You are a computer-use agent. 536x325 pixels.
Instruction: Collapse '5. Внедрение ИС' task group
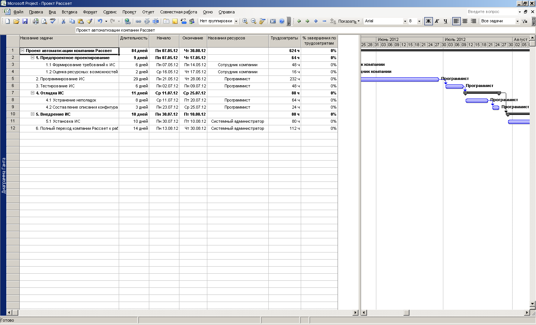(x=32, y=114)
